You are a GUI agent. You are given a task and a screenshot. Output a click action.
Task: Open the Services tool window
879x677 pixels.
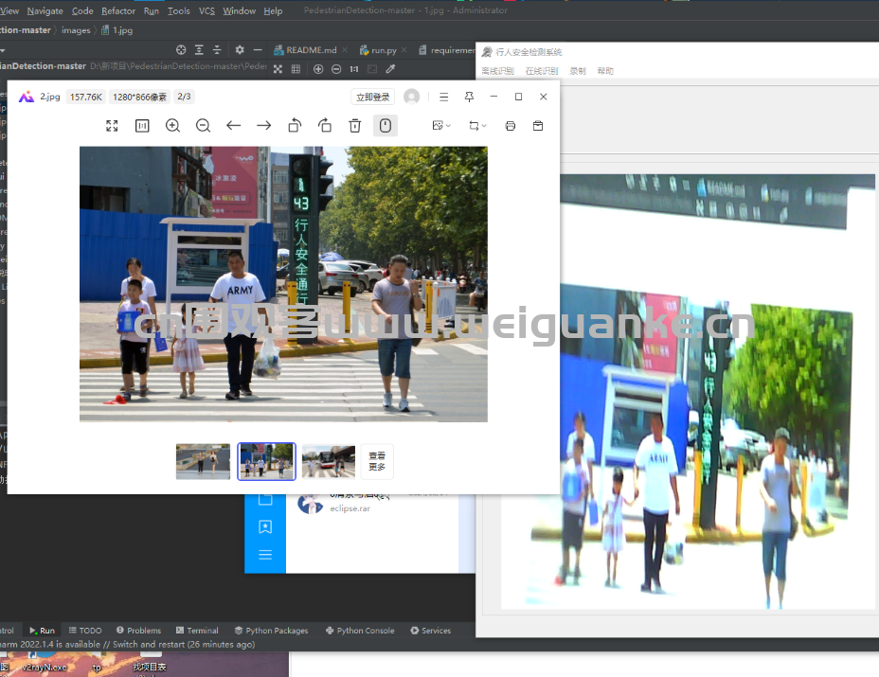[431, 631]
